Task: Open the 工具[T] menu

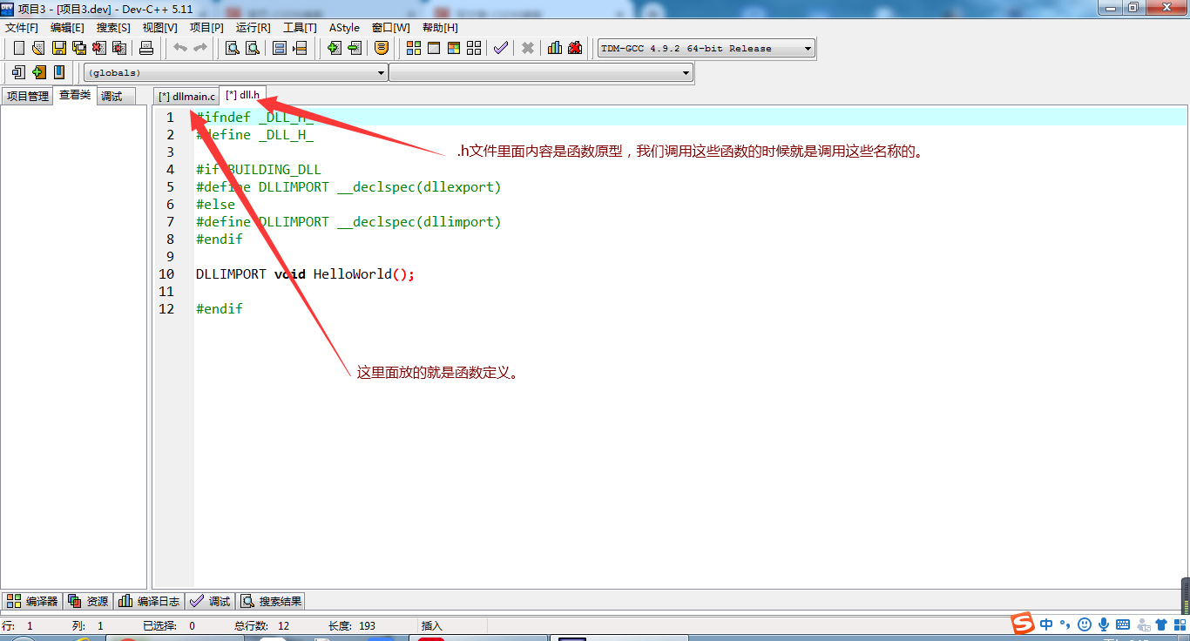Action: (300, 28)
